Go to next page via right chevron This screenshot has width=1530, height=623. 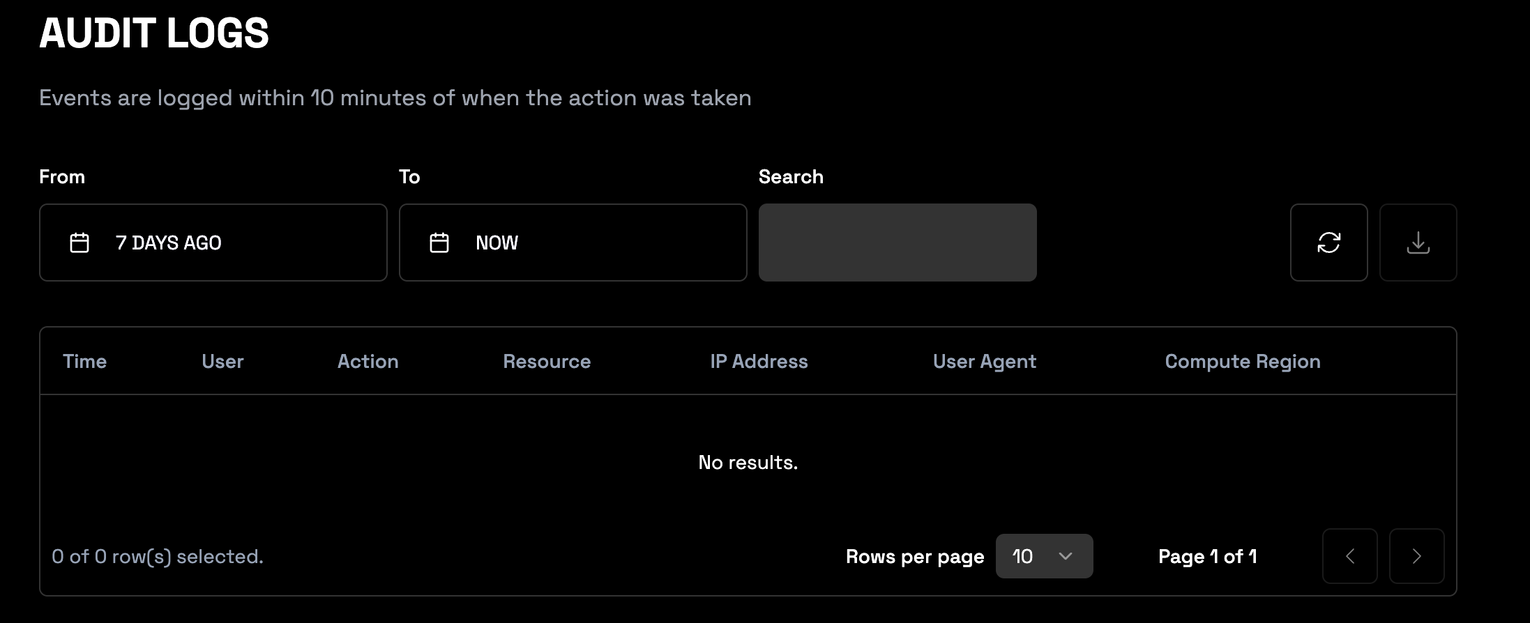[1416, 556]
